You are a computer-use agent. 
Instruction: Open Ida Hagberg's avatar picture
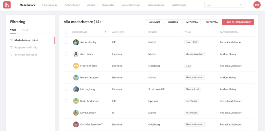76,89
